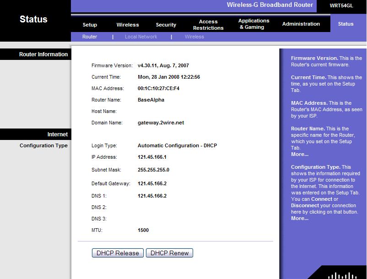Click the Host Name label
The height and width of the screenshot is (279, 367).
click(104, 111)
